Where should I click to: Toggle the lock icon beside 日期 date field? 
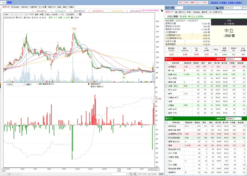(x=217, y=8)
